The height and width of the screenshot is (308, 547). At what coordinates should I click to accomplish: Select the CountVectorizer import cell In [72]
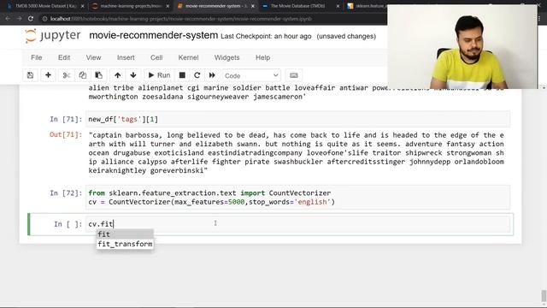pyautogui.click(x=297, y=198)
